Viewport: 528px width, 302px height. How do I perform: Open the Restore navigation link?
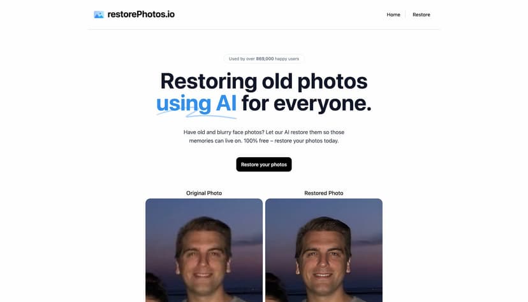[422, 15]
